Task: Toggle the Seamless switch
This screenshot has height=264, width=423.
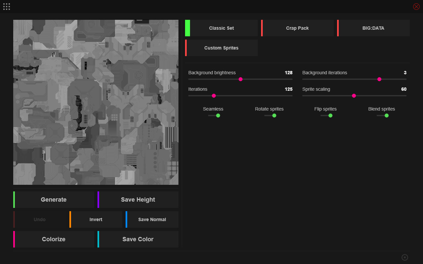Action: pos(214,115)
